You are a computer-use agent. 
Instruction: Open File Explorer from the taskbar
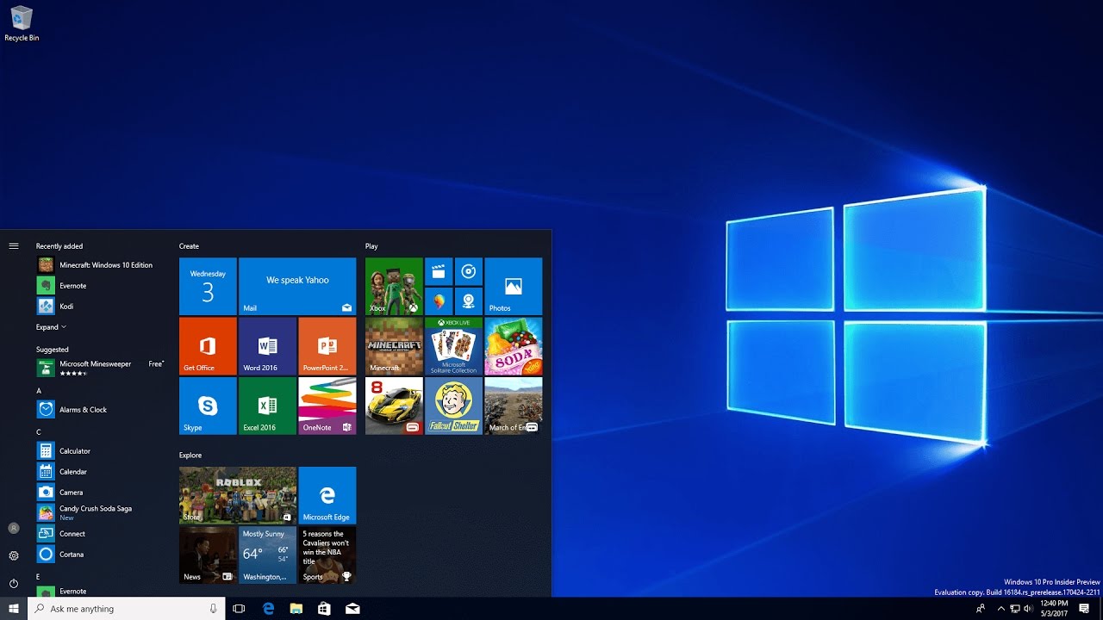click(296, 609)
